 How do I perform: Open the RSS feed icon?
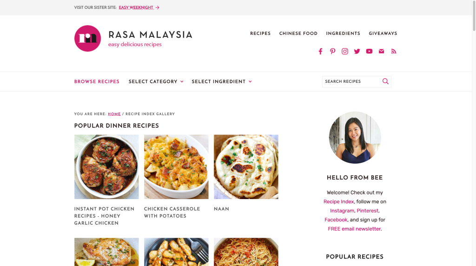394,51
